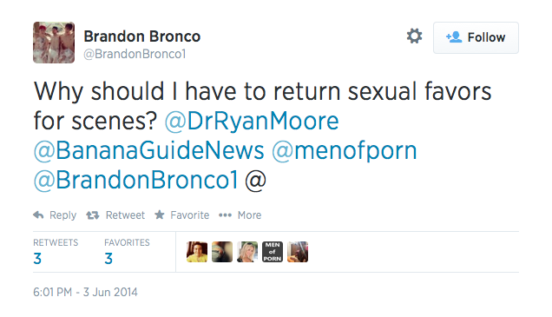Click the Favorite star icon
The width and height of the screenshot is (552, 317).
[160, 215]
